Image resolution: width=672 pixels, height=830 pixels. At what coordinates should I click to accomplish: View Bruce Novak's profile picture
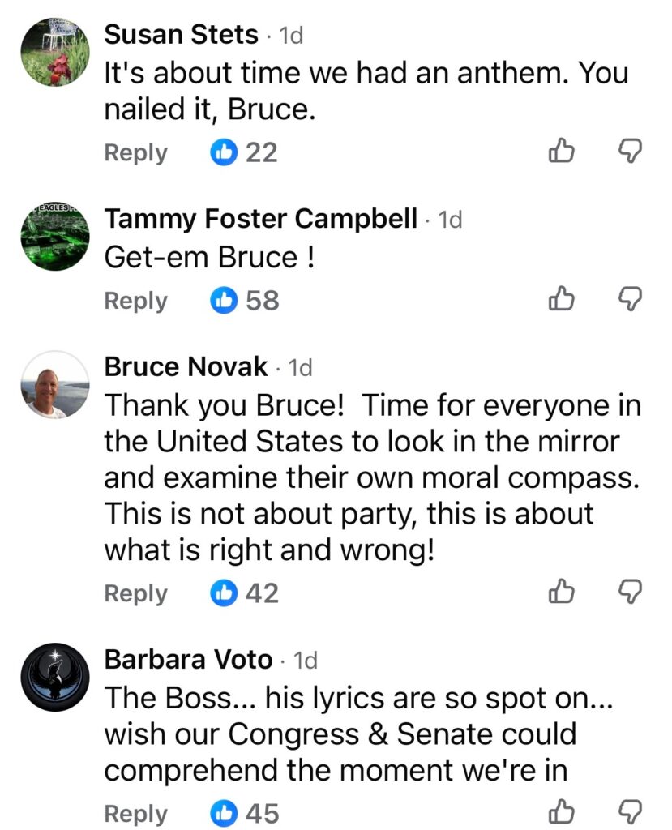(55, 385)
